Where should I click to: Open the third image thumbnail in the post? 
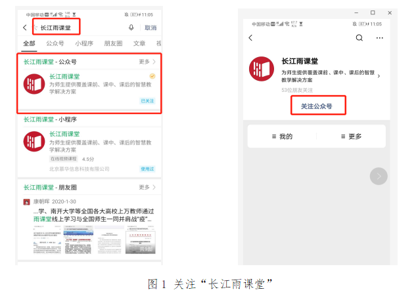109,240
